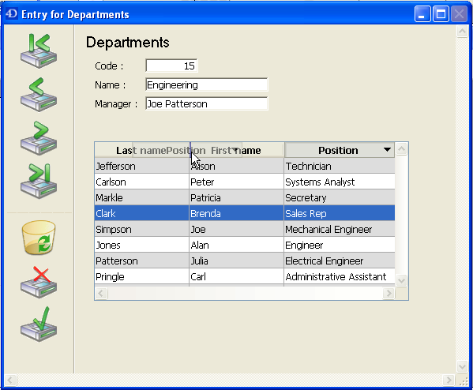Viewport: 473px width, 390px height.
Task: Go to the first record icon
Action: tap(39, 51)
